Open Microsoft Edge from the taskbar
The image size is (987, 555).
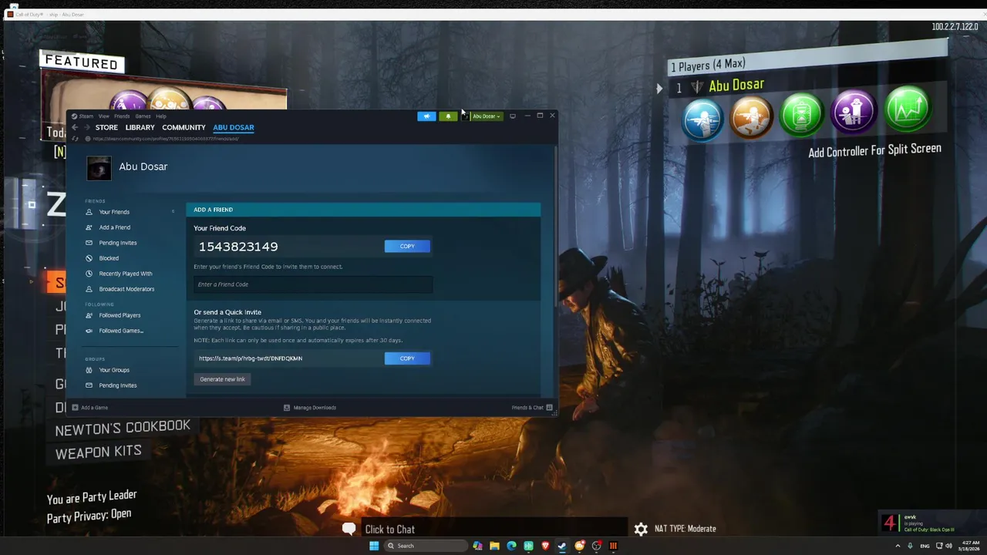511,546
